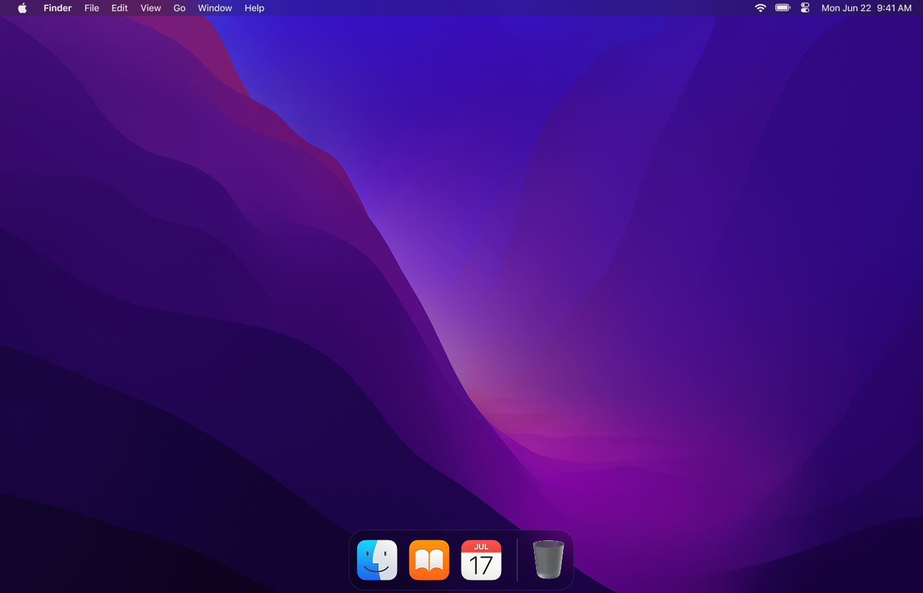The height and width of the screenshot is (593, 923).
Task: Launch the Books app from the Dock
Action: pos(429,560)
